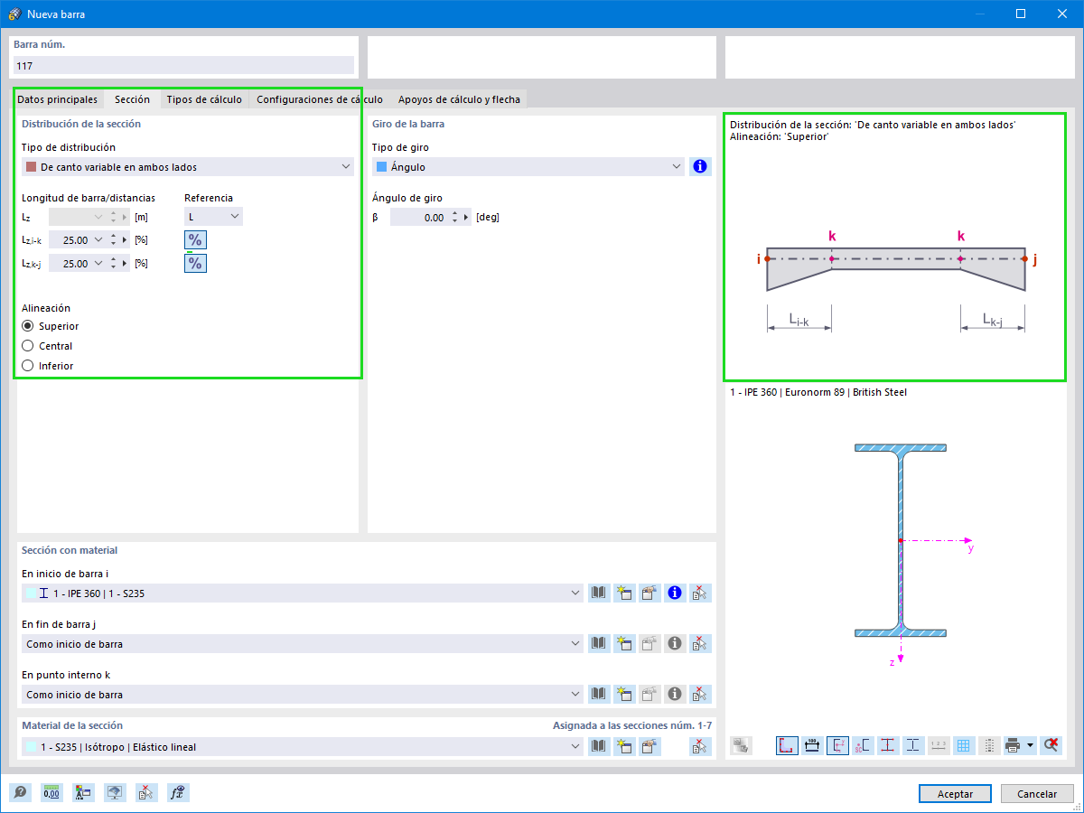Open units and decimal places settings icon
The width and height of the screenshot is (1084, 813).
click(x=51, y=792)
